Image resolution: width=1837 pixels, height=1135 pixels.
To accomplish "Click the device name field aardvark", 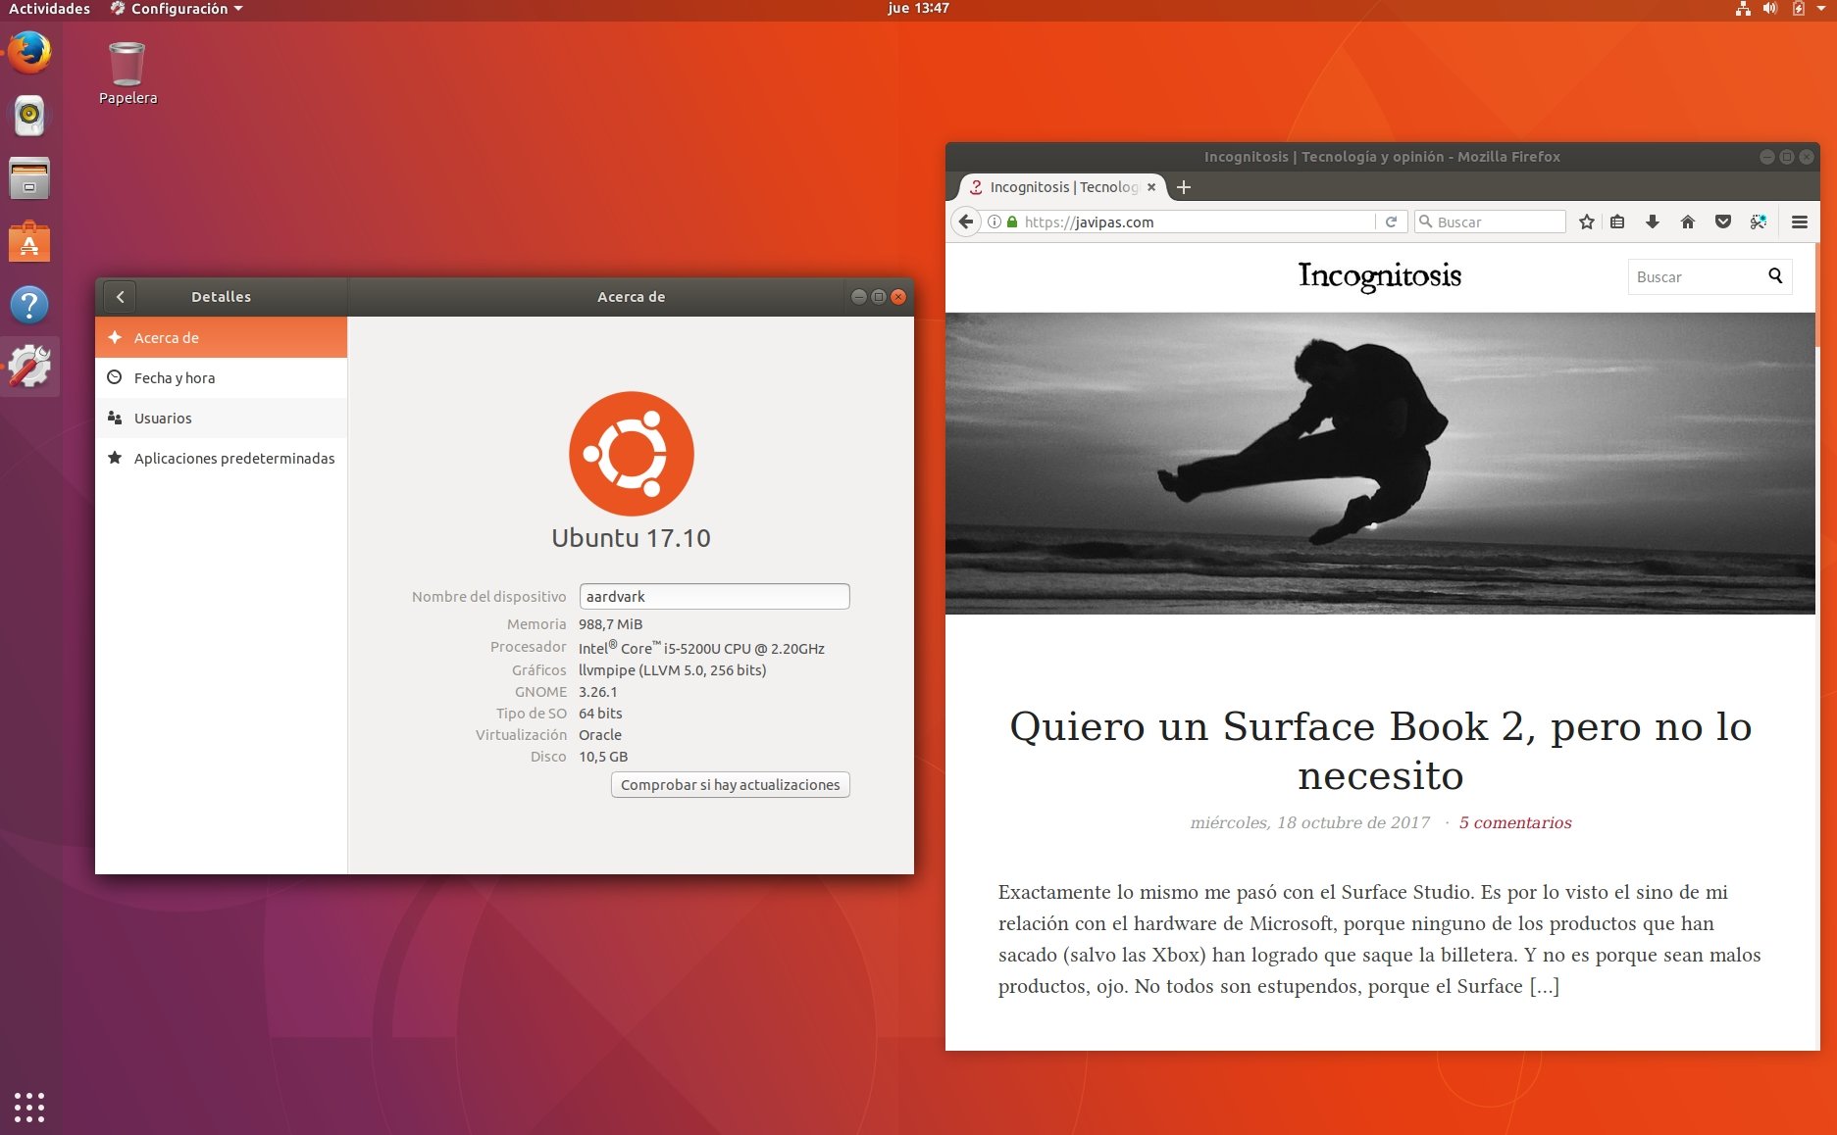I will tap(714, 597).
